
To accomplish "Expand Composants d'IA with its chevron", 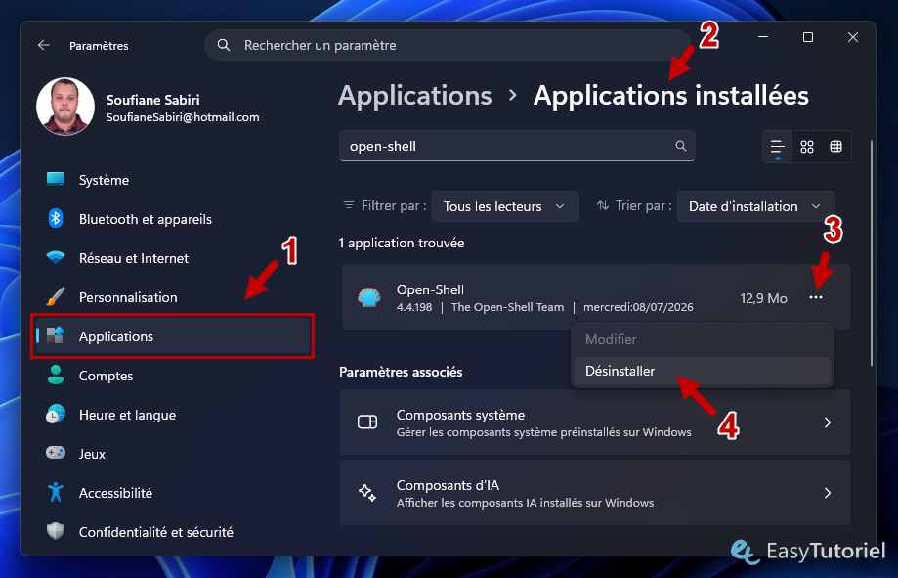I will pos(828,493).
